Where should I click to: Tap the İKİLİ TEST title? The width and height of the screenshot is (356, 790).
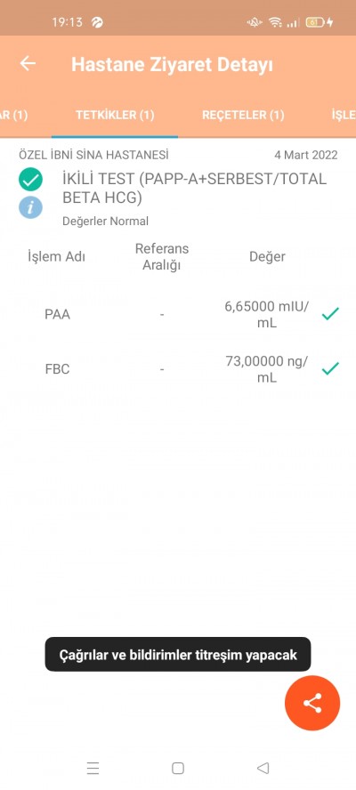194,188
